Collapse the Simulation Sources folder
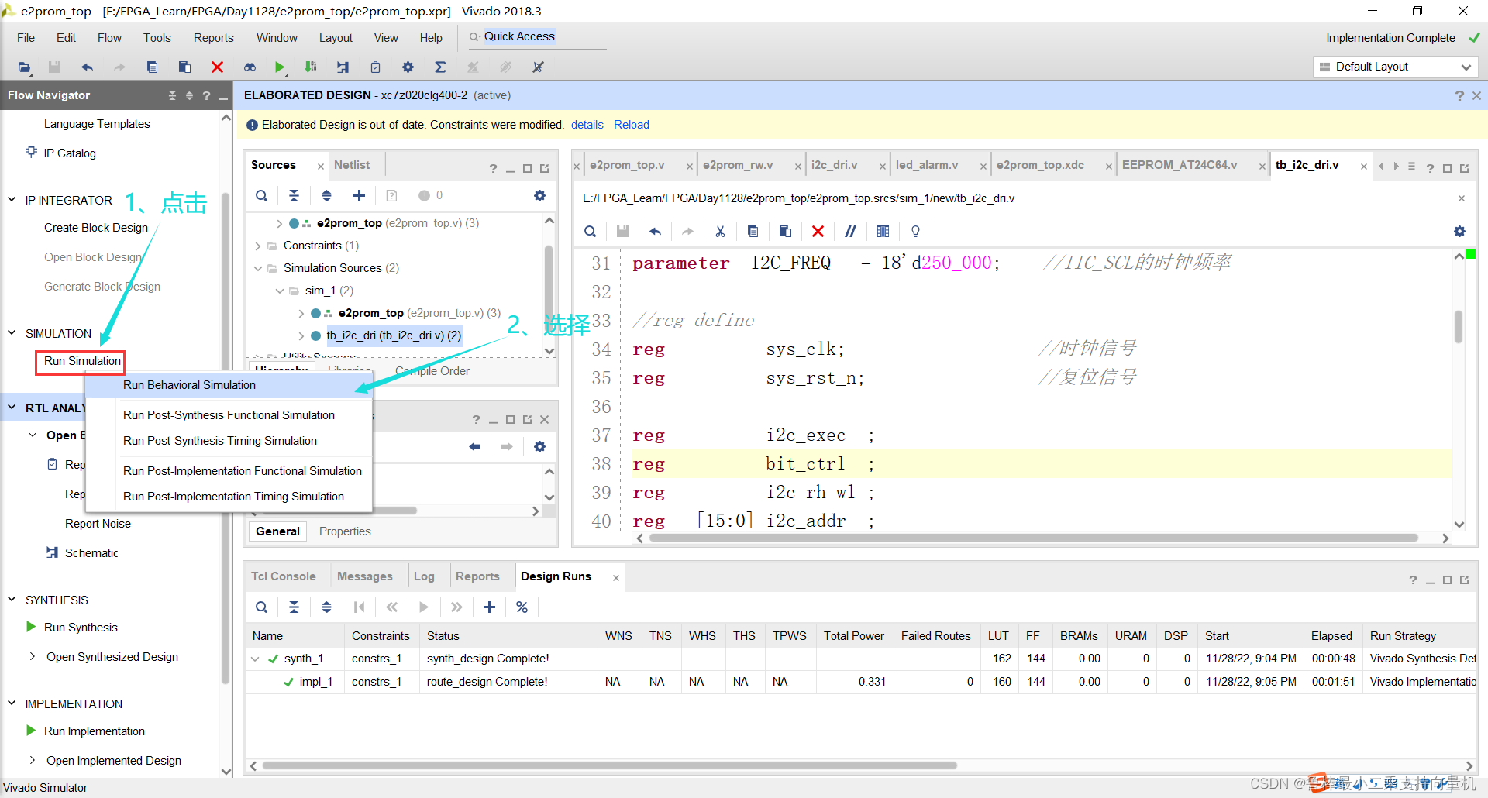The width and height of the screenshot is (1488, 798). 258,268
